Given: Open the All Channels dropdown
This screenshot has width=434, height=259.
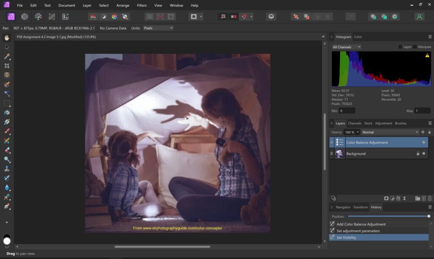Looking at the screenshot, I should pyautogui.click(x=347, y=47).
